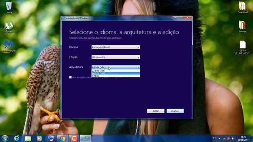The width and height of the screenshot is (253, 142).
Task: Click the Avançar button
Action: pos(175,111)
